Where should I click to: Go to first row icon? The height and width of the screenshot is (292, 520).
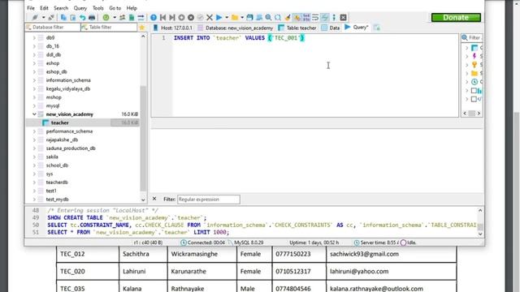(x=162, y=18)
